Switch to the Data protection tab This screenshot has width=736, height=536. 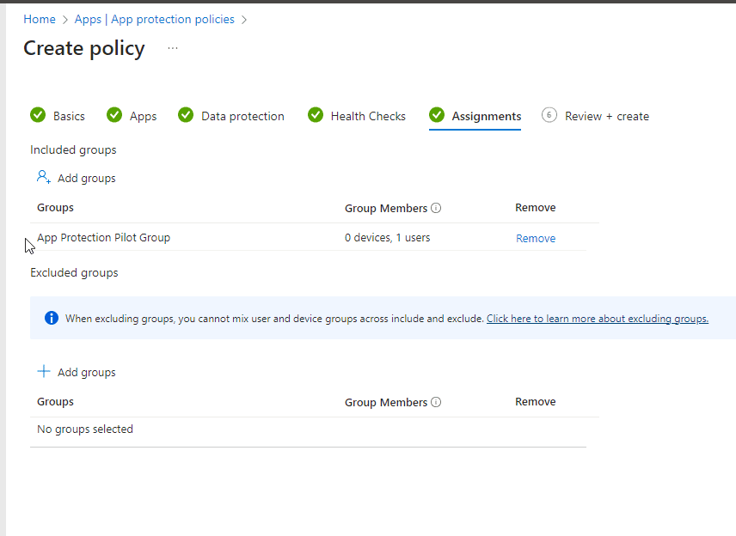point(242,115)
